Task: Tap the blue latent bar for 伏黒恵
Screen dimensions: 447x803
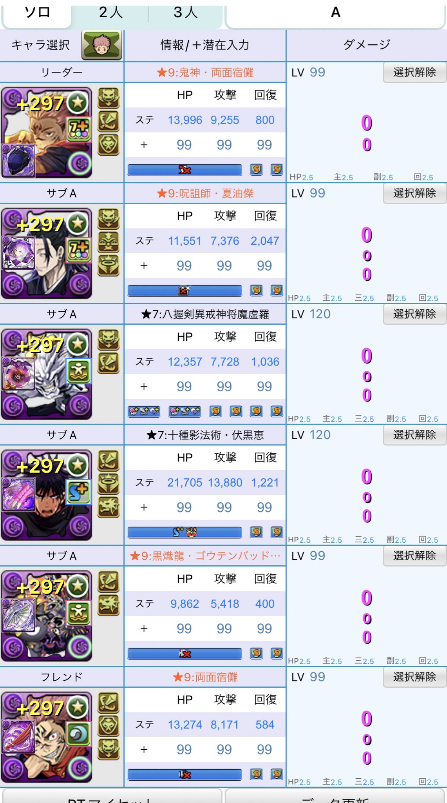Action: pyautogui.click(x=185, y=532)
